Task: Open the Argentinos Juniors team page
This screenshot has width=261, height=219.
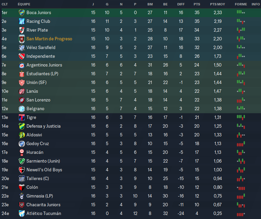Action: [44, 65]
